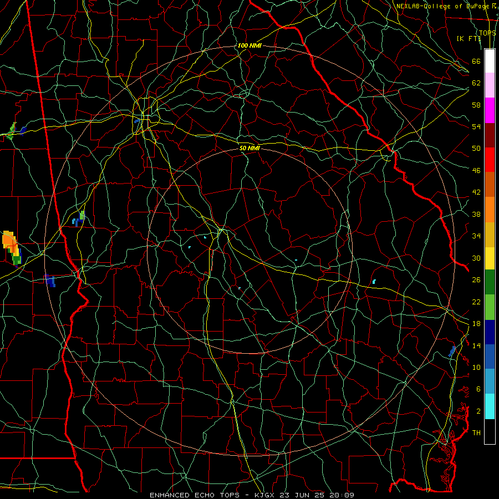Click the 26 legend value

476,280
